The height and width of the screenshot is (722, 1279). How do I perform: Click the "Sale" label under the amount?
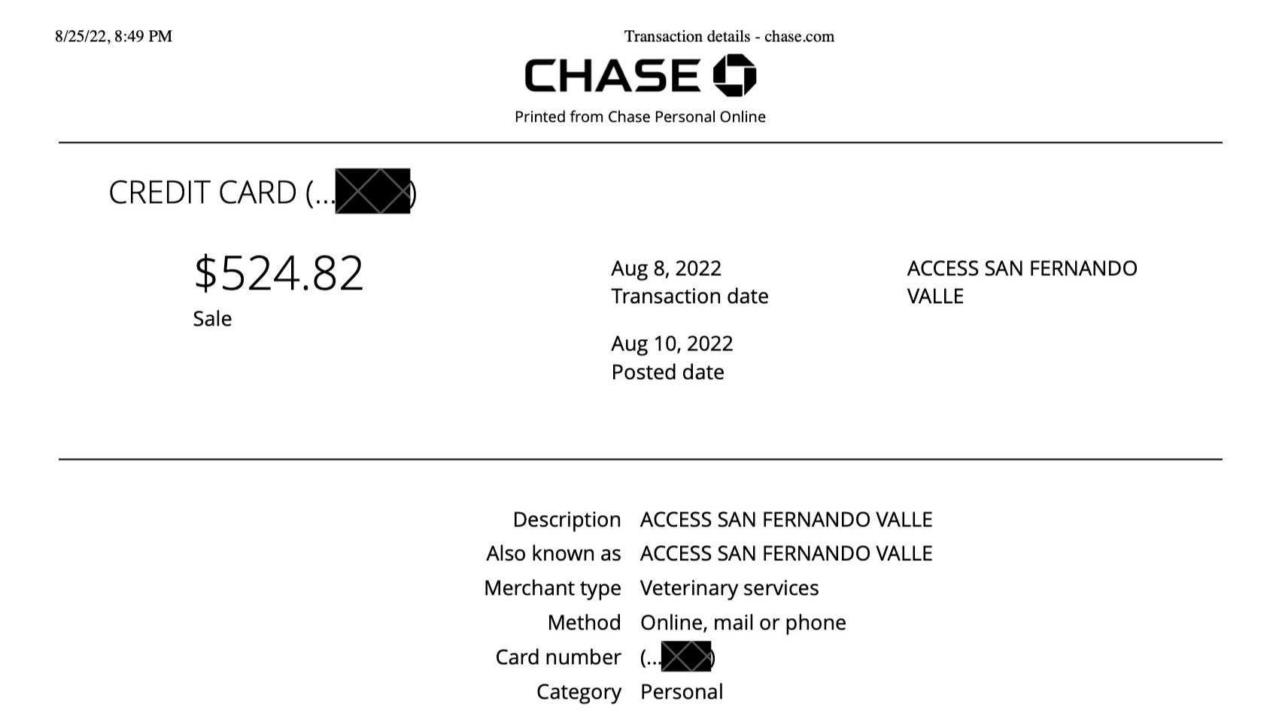212,319
